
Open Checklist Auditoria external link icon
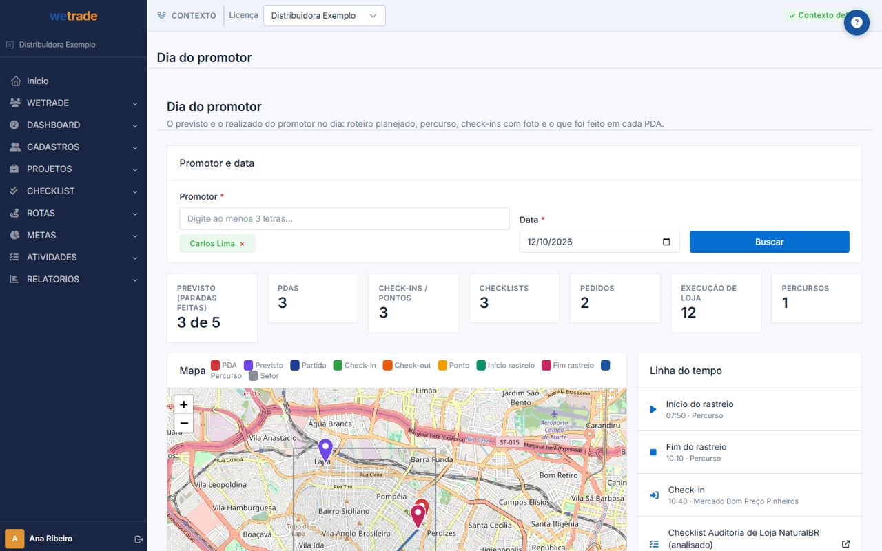[x=846, y=544]
